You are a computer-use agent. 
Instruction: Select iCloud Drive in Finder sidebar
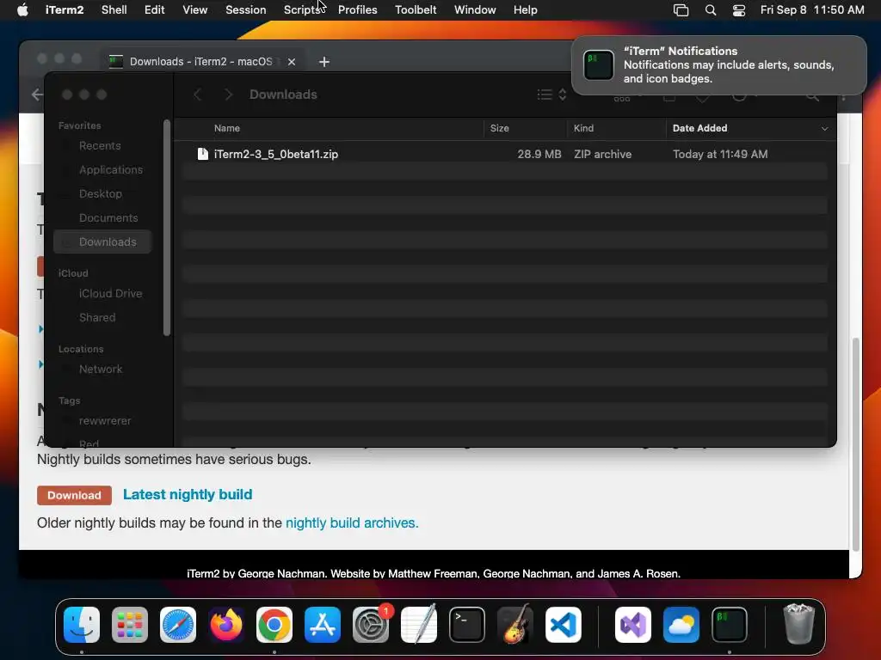coord(110,294)
